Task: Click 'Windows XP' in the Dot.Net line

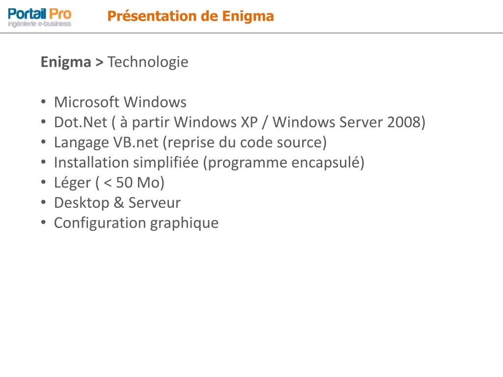Action: 216,122
